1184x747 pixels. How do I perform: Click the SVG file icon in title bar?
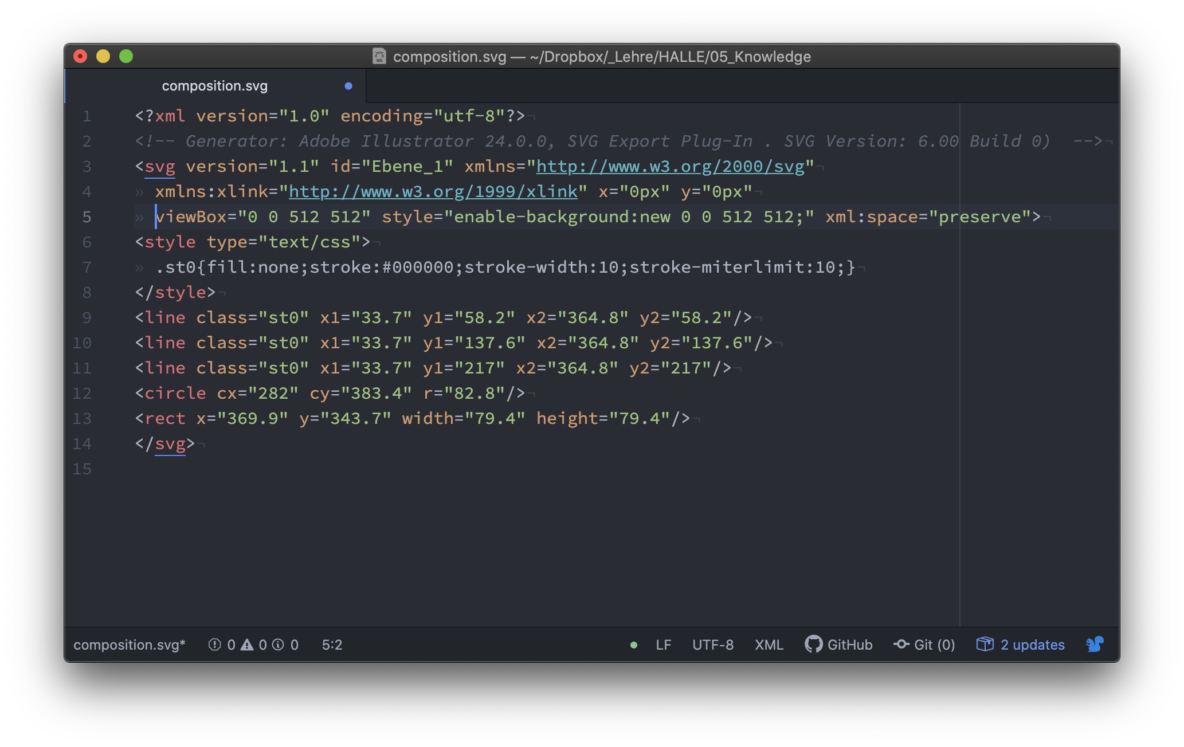(379, 56)
